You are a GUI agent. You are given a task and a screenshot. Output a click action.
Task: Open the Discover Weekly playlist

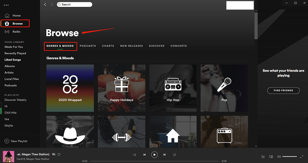pyautogui.click(x=15, y=100)
